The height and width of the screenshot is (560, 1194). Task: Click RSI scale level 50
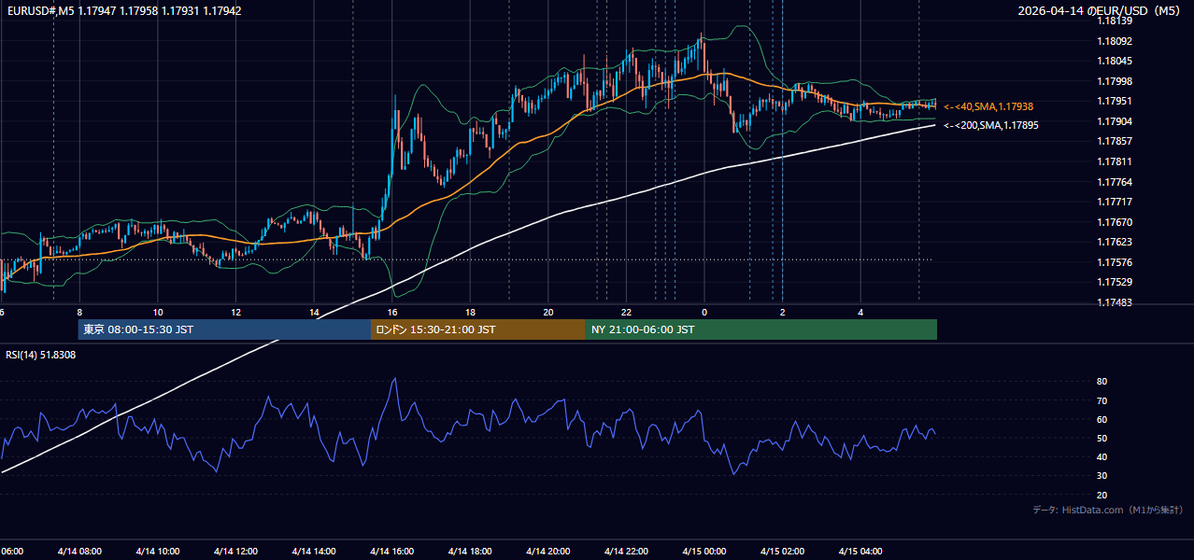(1102, 438)
